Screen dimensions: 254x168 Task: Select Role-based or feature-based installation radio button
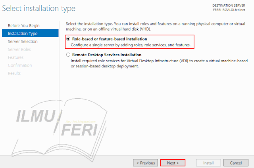click(x=68, y=39)
